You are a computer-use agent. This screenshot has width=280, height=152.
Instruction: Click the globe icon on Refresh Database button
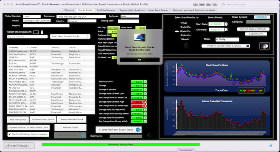(x=82, y=135)
